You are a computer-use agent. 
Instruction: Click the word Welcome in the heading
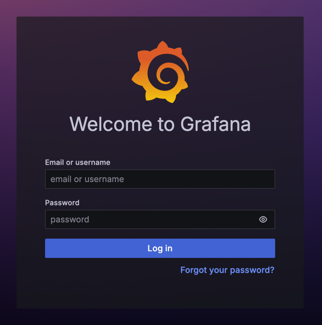111,124
